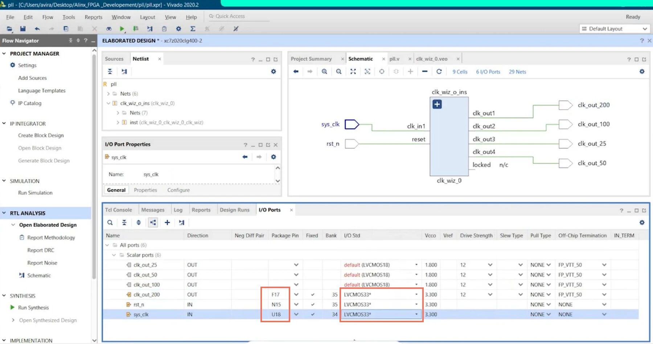Viewport: 653px width, 344px height.
Task: Toggle the Fixed checkmark for clk_out_200
Action: 312,295
